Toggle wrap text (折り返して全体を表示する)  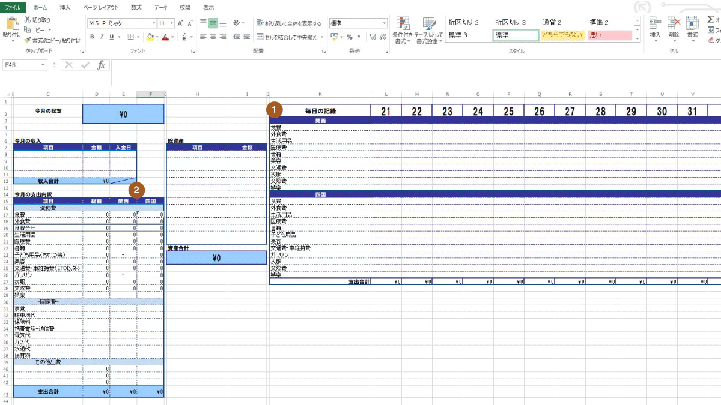pyautogui.click(x=288, y=23)
